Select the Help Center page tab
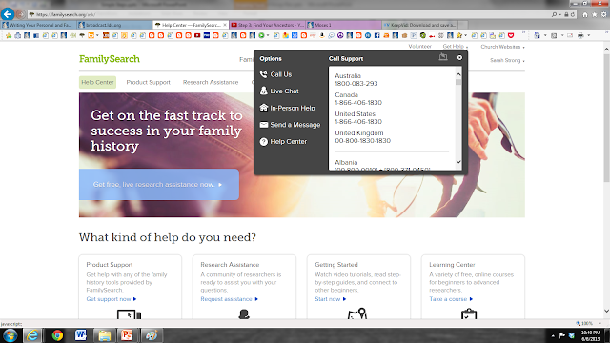610x343 pixels. [97, 82]
